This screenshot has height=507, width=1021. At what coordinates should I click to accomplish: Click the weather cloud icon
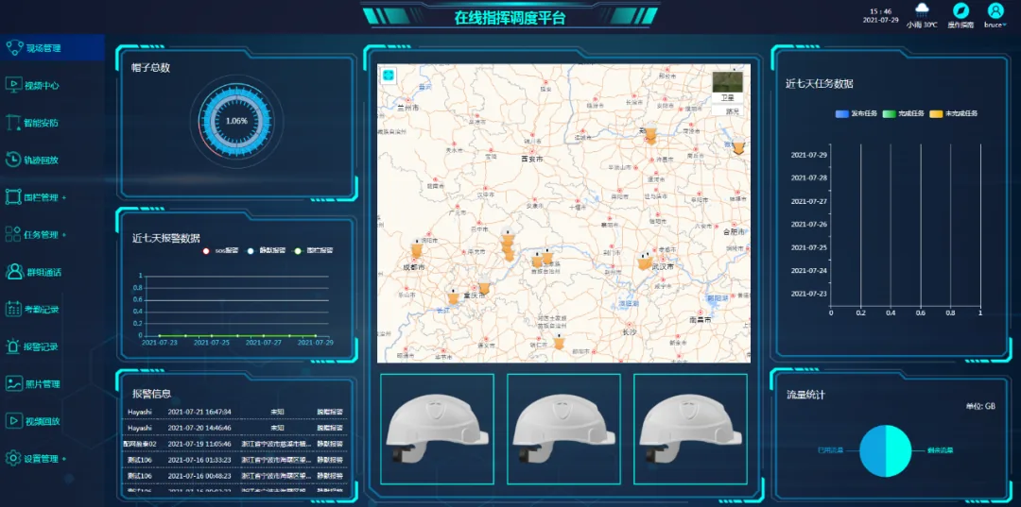pos(922,9)
